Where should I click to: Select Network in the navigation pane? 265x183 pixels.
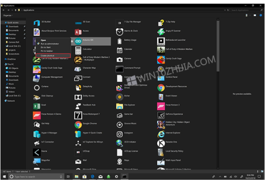[x=11, y=101]
